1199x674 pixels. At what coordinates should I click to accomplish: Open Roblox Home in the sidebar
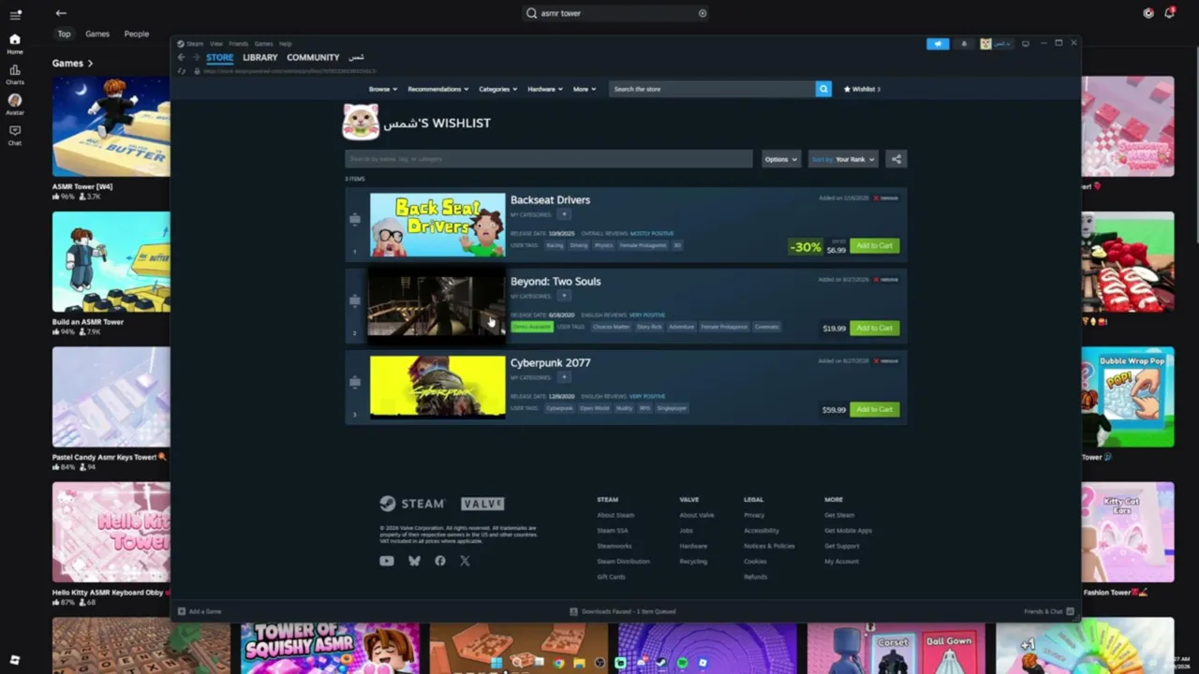point(15,43)
